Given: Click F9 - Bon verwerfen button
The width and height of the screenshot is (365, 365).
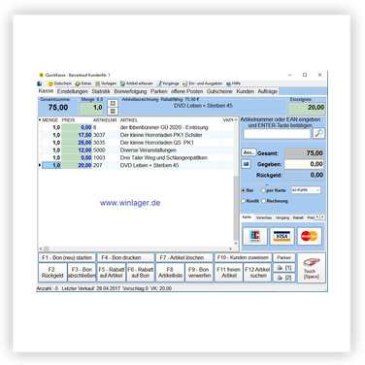Looking at the screenshot, I should click(x=199, y=273).
